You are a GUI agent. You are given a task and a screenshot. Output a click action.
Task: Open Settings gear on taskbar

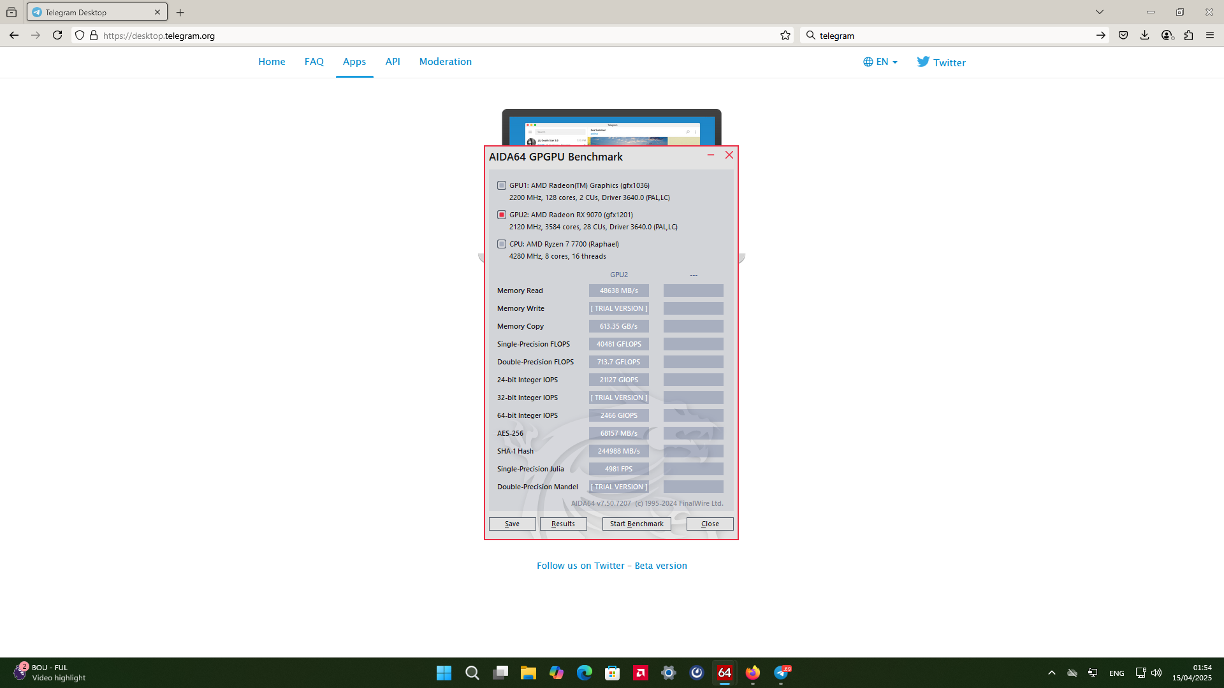click(669, 673)
